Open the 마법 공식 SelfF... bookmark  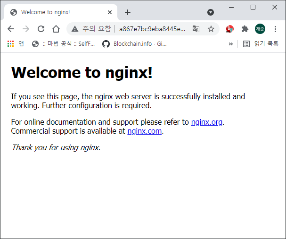pyautogui.click(x=63, y=44)
